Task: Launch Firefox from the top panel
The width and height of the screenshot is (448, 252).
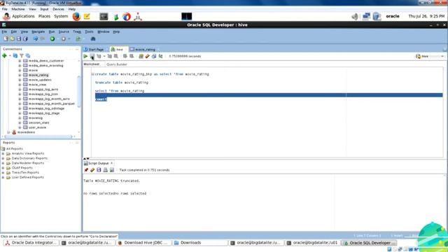Action: [76, 16]
